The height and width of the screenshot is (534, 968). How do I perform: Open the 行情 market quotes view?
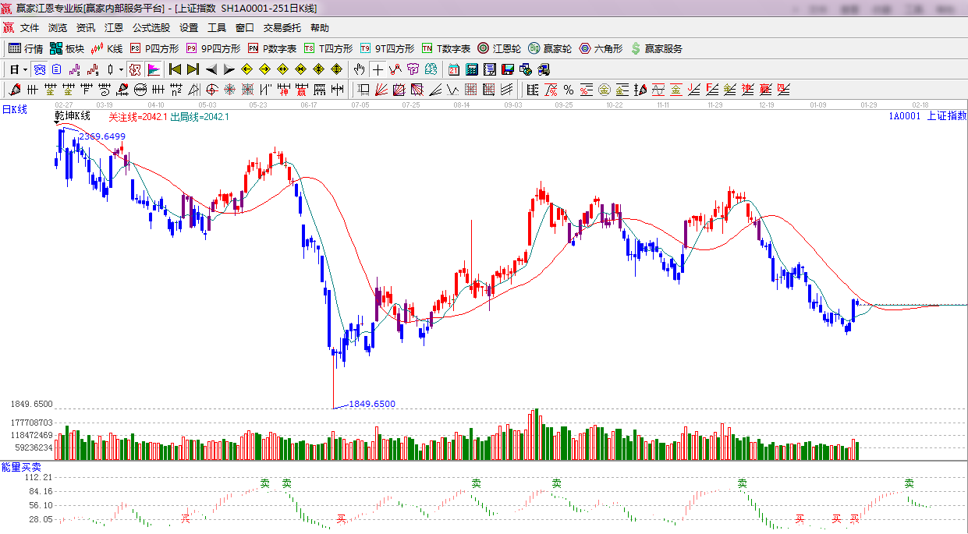26,48
